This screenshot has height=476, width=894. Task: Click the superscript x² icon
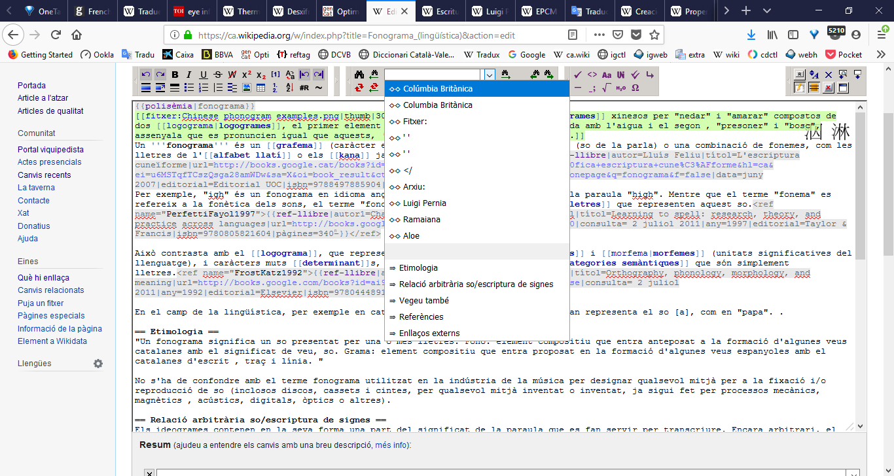point(247,75)
